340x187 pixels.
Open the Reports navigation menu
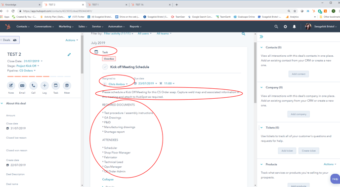click(x=135, y=27)
